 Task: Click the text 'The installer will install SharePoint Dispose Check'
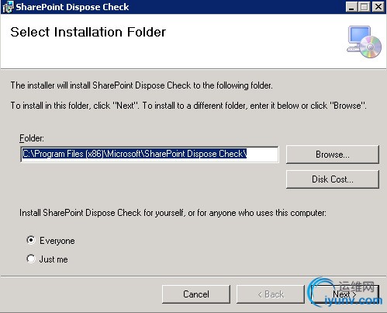point(101,85)
